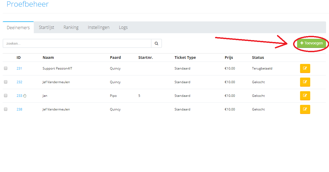The image size is (329, 172).
Task: Click €10.00 price in row 231
Action: coord(230,68)
